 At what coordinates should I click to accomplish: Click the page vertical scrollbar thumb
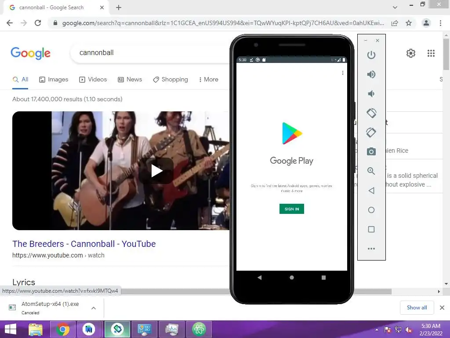446,54
